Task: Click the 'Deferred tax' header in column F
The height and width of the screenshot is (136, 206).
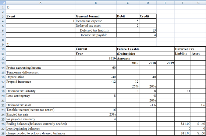Action: click(x=190, y=49)
